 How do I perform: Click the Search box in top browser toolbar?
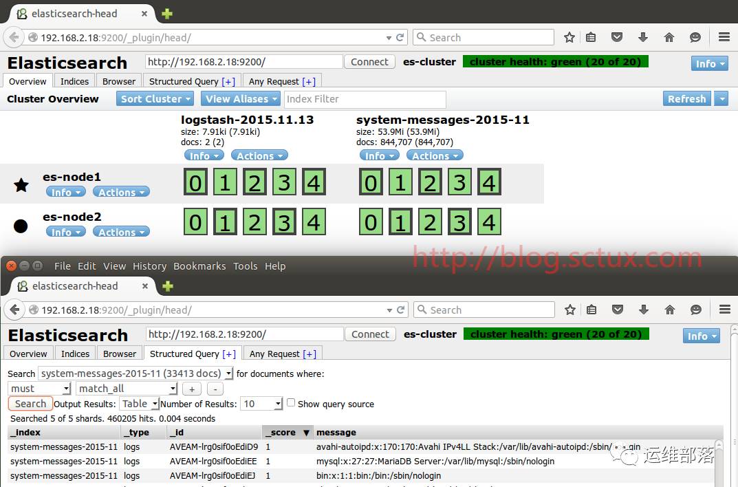click(x=484, y=37)
